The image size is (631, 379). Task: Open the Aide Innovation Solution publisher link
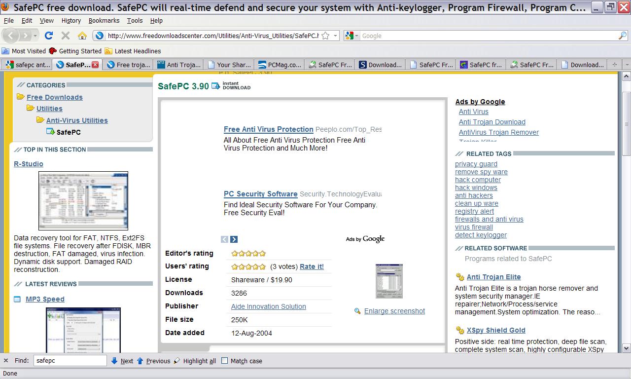pos(269,306)
